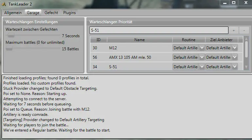Click the 7 Seconds value label
The image size is (252, 140).
pyautogui.click(x=71, y=36)
